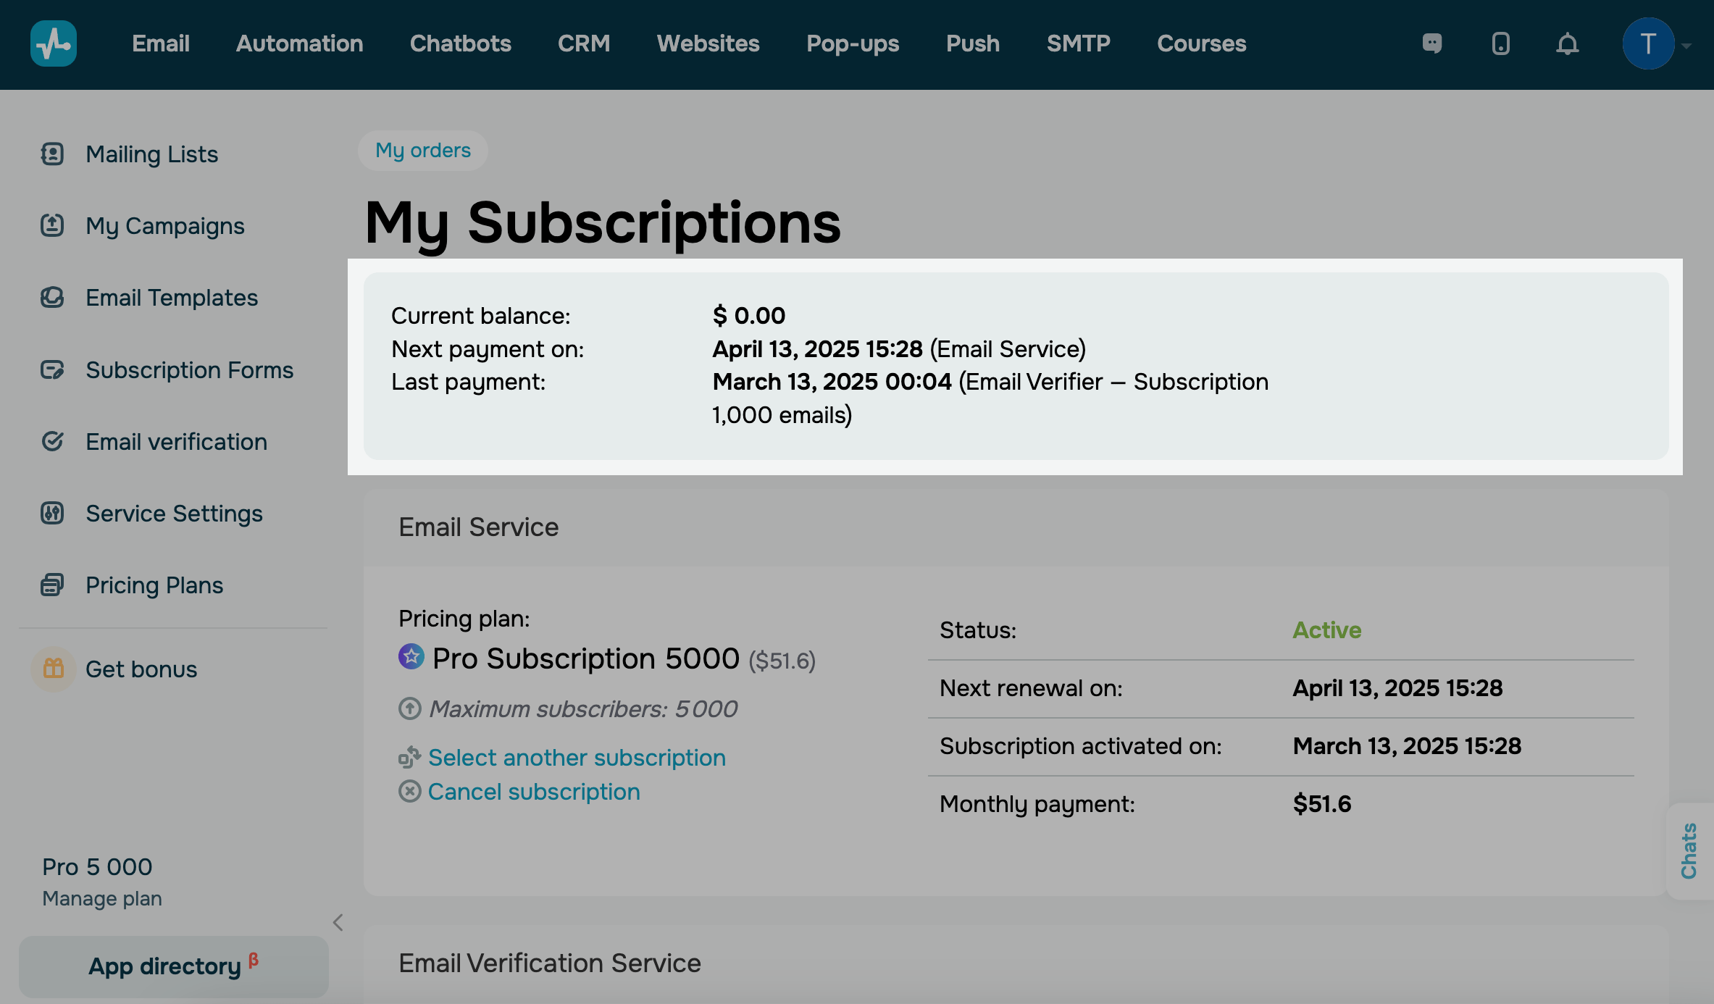The width and height of the screenshot is (1714, 1004).
Task: Switch to the CRM menu item
Action: 584,43
